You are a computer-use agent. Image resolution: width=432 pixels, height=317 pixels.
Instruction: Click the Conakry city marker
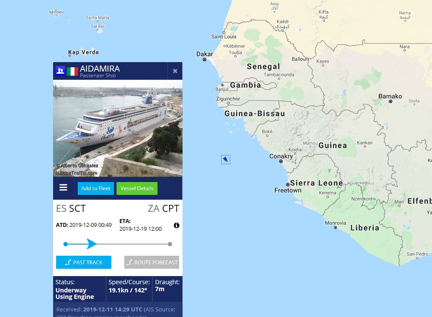tap(281, 161)
